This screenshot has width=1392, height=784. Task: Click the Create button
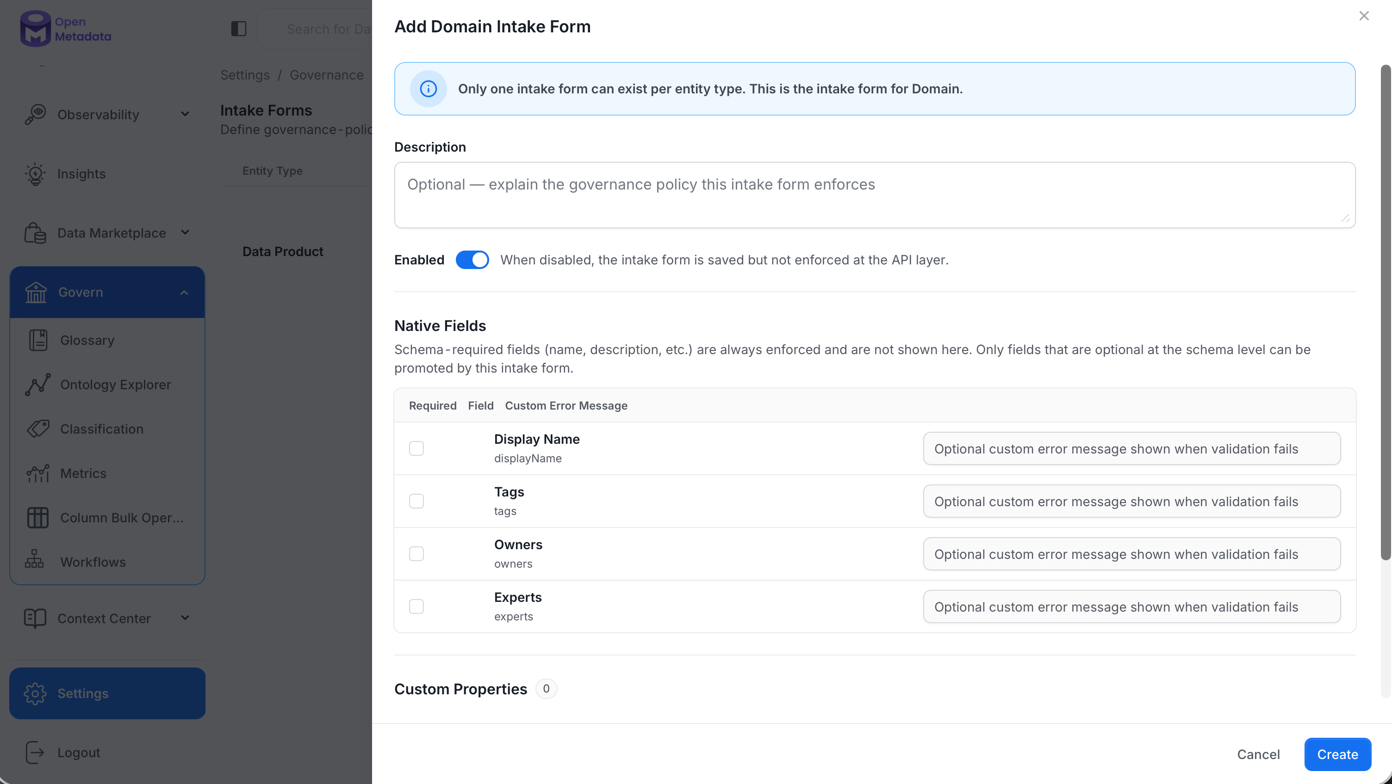(x=1337, y=754)
